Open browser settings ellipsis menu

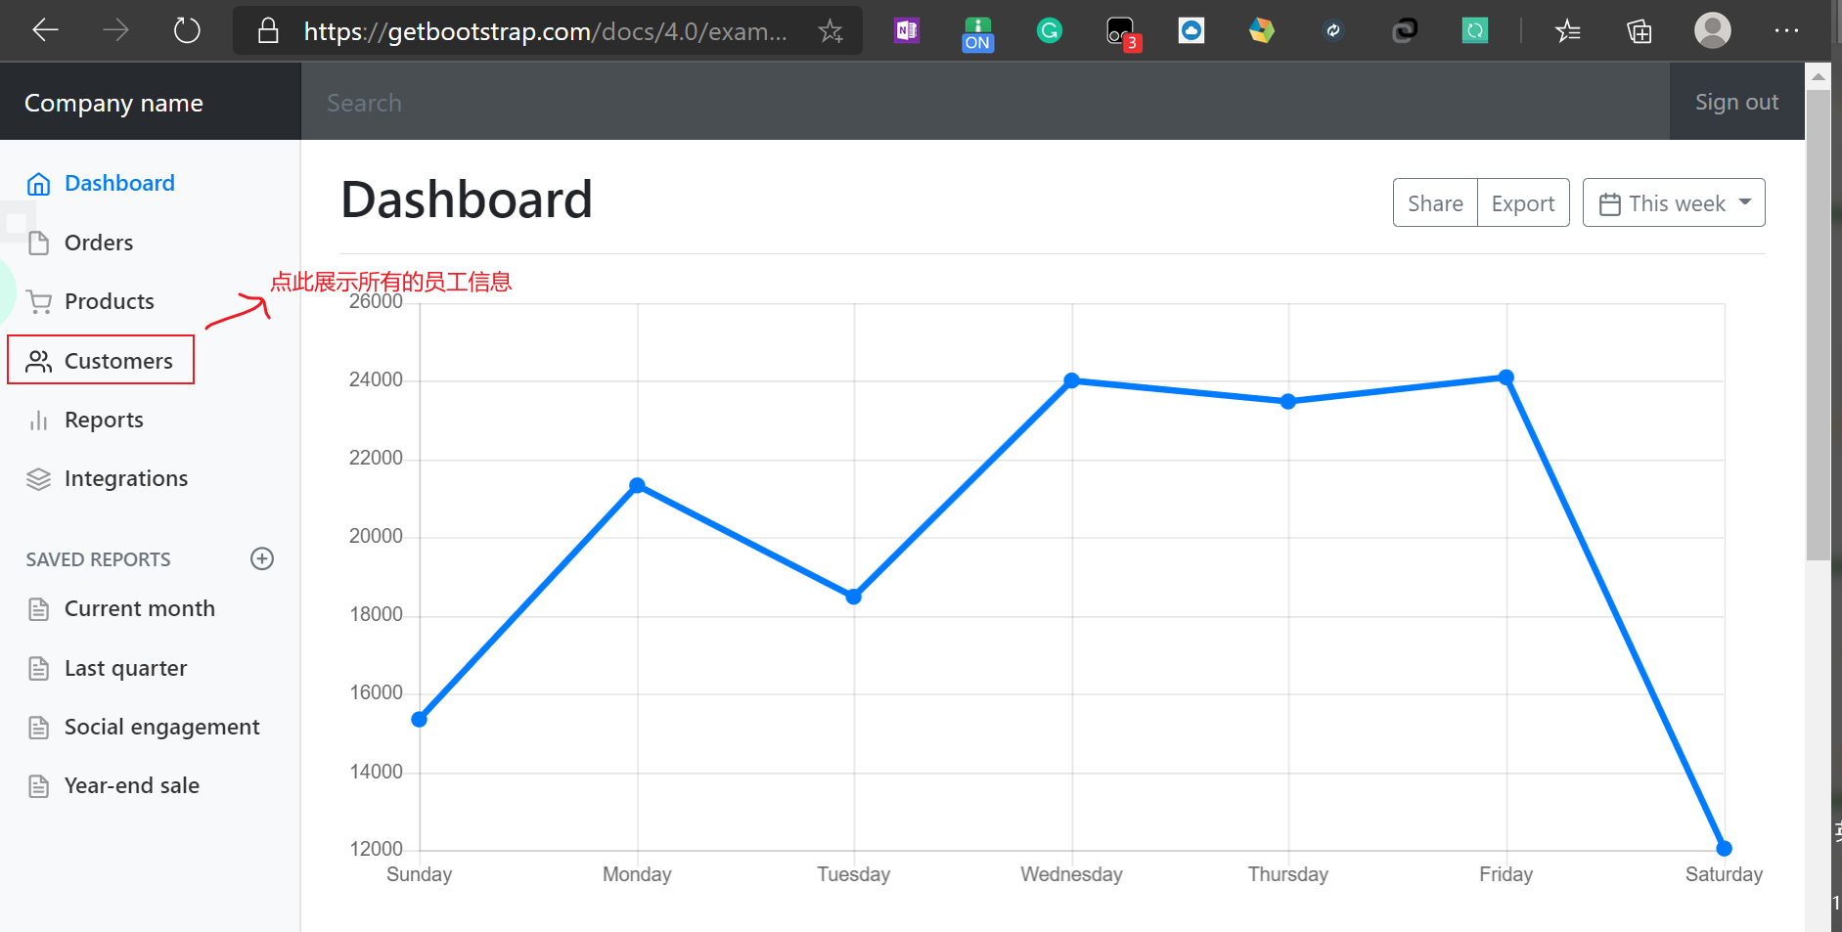[x=1786, y=31]
